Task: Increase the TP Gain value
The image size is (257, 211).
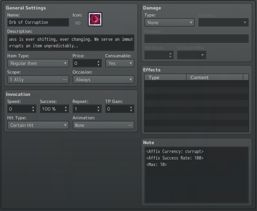Action: 131,107
